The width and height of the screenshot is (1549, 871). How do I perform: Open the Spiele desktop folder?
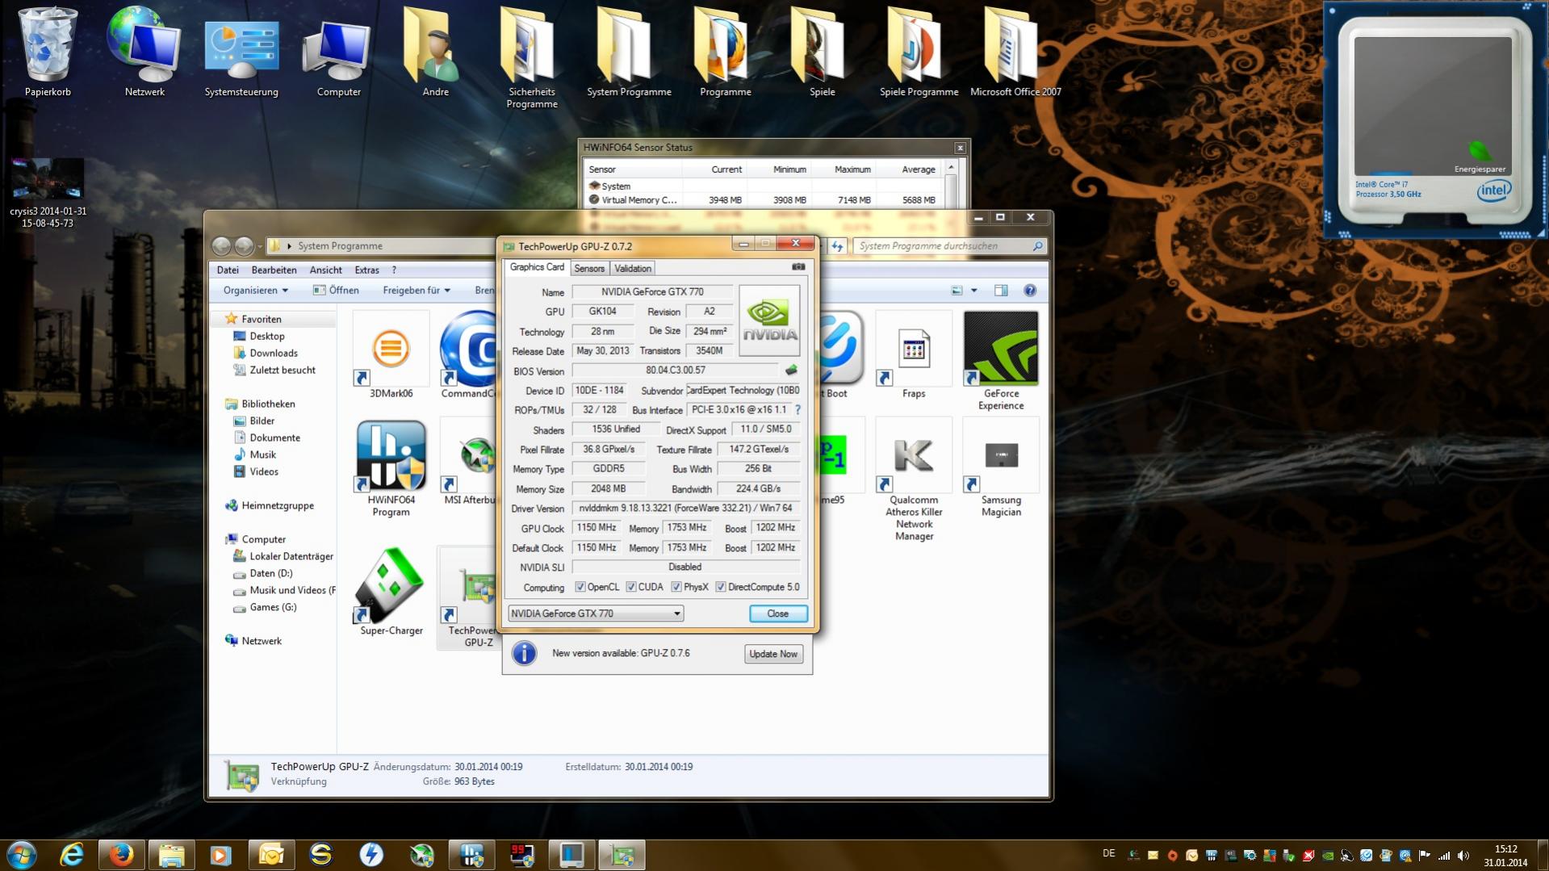822,52
